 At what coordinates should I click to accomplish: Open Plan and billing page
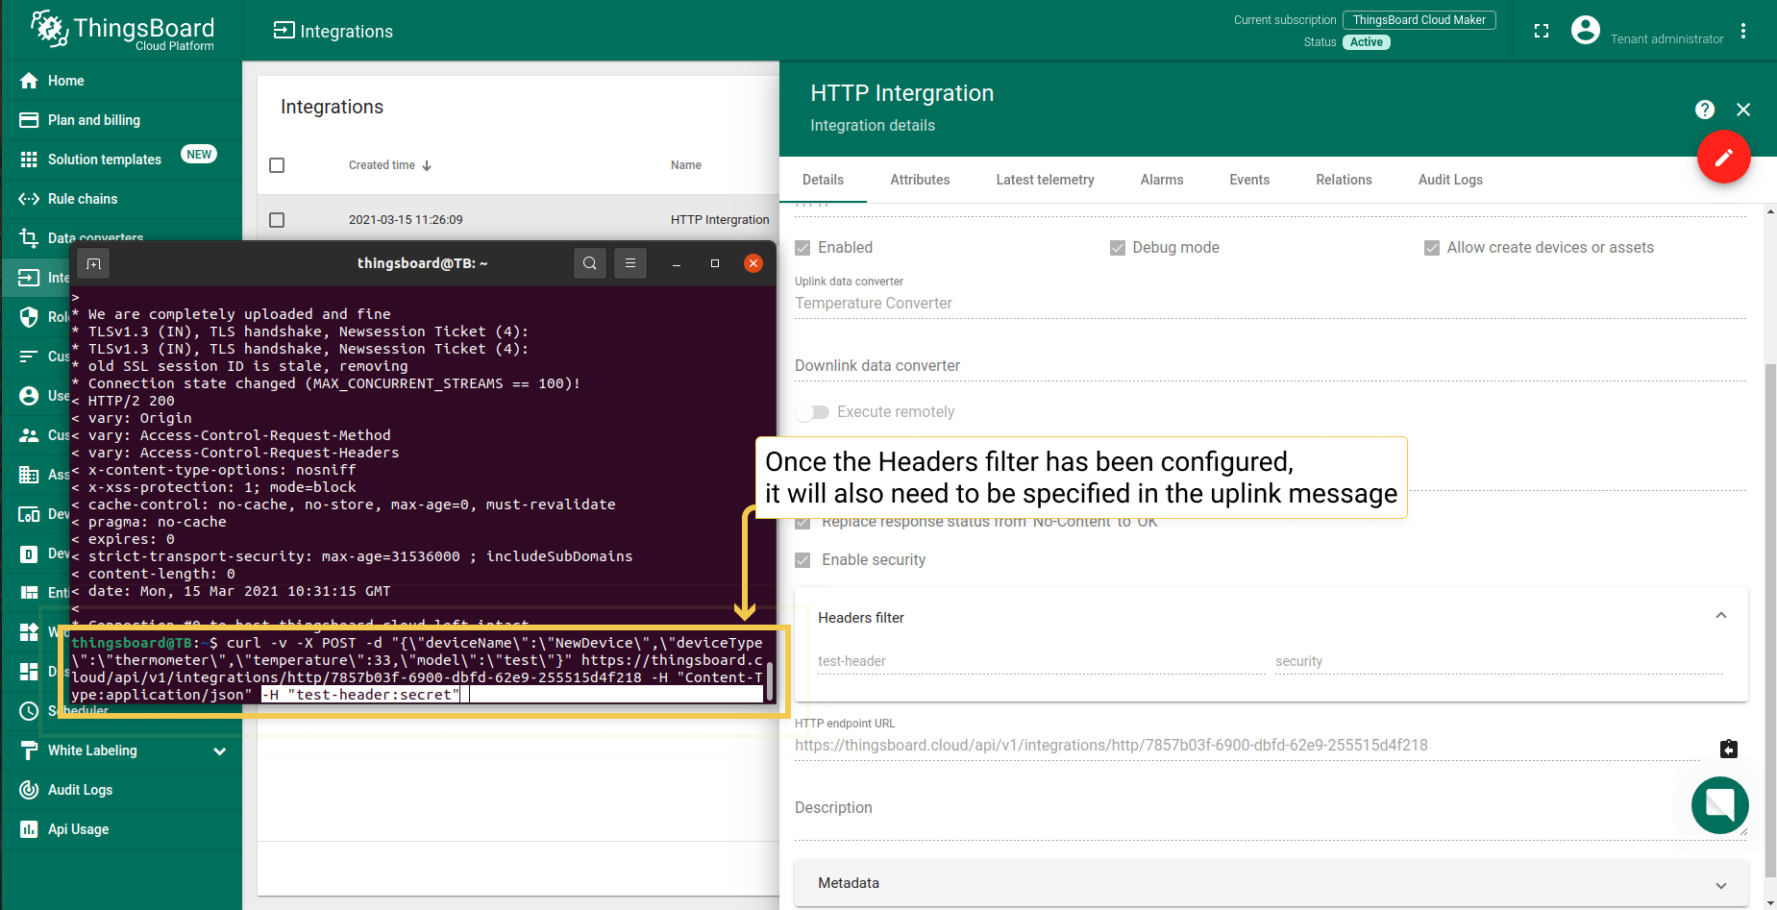121,120
